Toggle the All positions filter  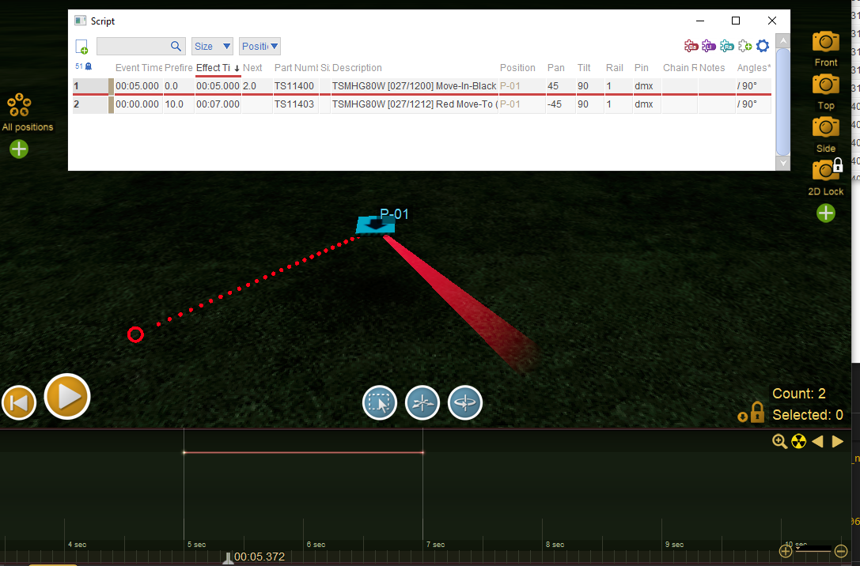pos(19,105)
